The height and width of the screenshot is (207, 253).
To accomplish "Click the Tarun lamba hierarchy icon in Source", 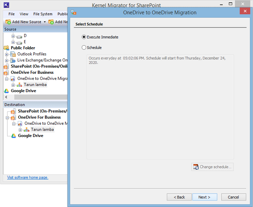I will tap(19, 85).
